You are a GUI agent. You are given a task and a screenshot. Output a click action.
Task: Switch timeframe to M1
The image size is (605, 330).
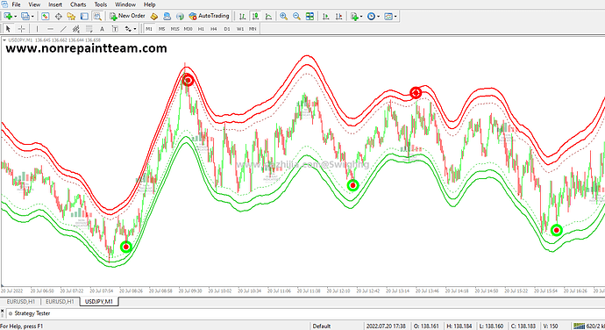[x=149, y=29]
